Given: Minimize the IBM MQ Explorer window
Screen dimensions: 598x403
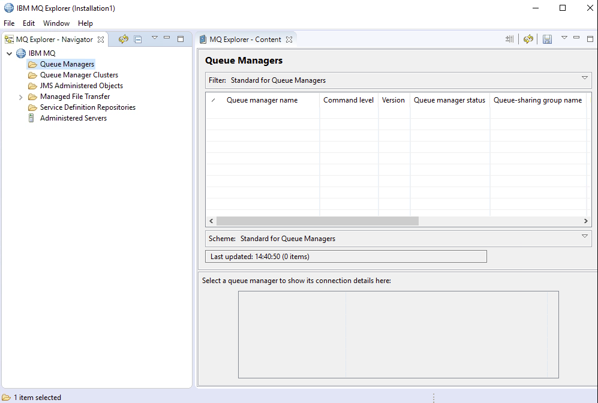Looking at the screenshot, I should point(536,8).
